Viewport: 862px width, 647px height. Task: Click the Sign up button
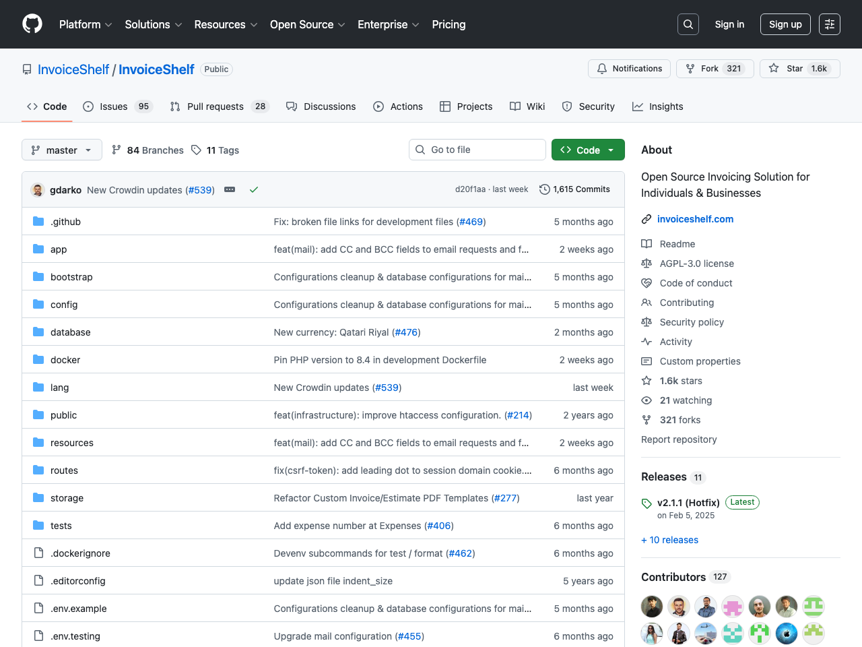point(785,24)
